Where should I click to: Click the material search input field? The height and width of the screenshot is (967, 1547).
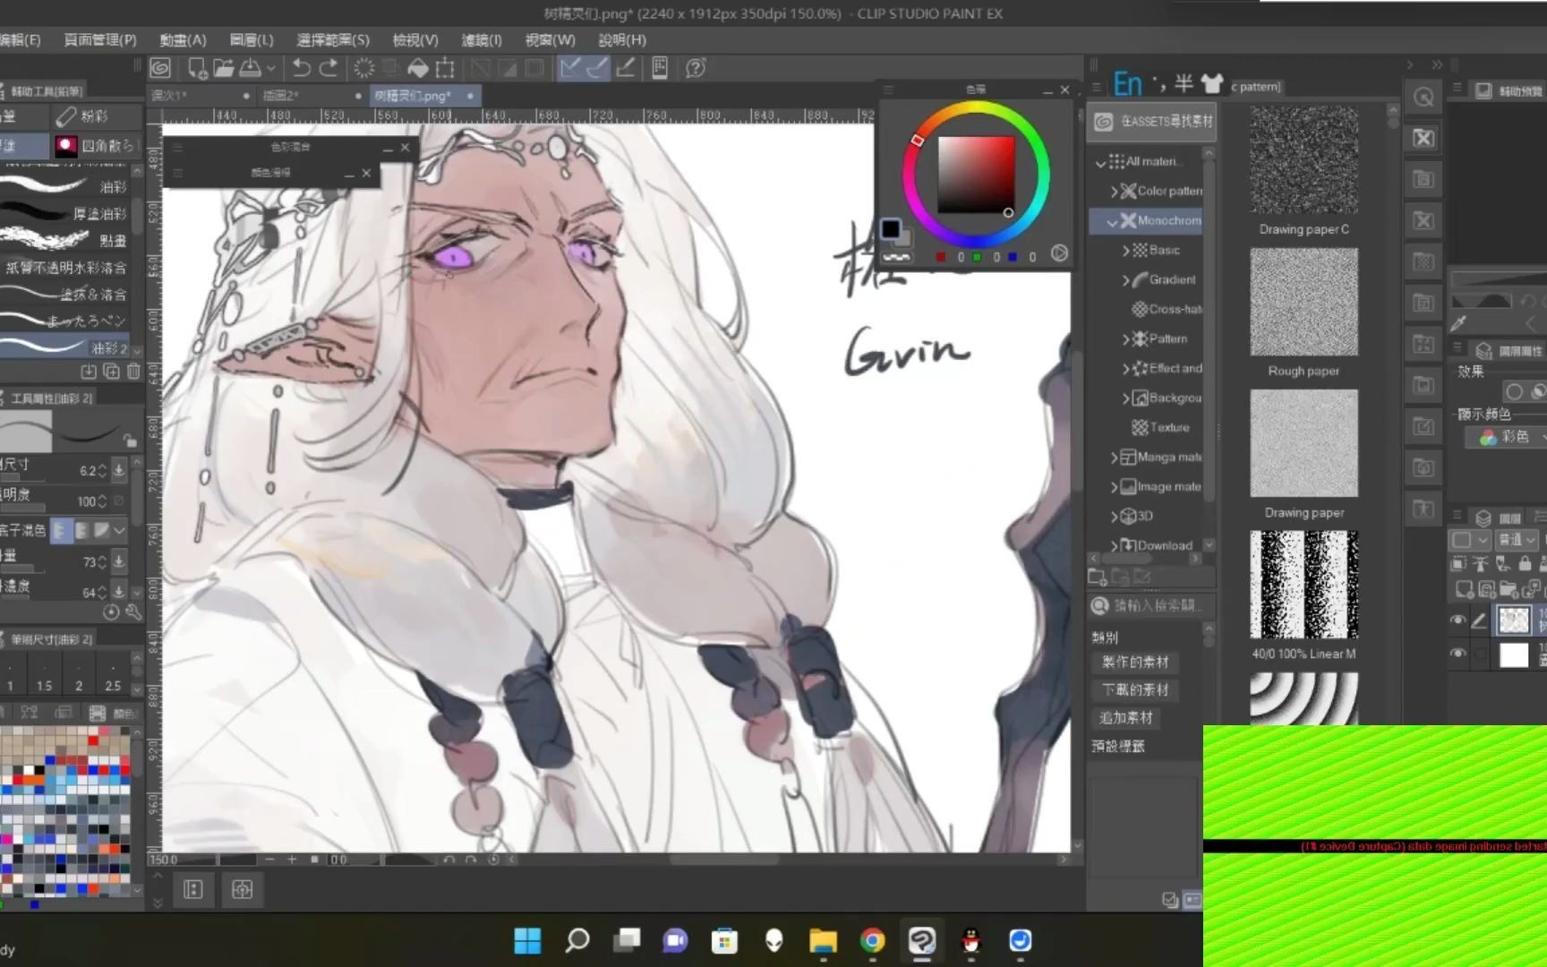(x=1157, y=606)
